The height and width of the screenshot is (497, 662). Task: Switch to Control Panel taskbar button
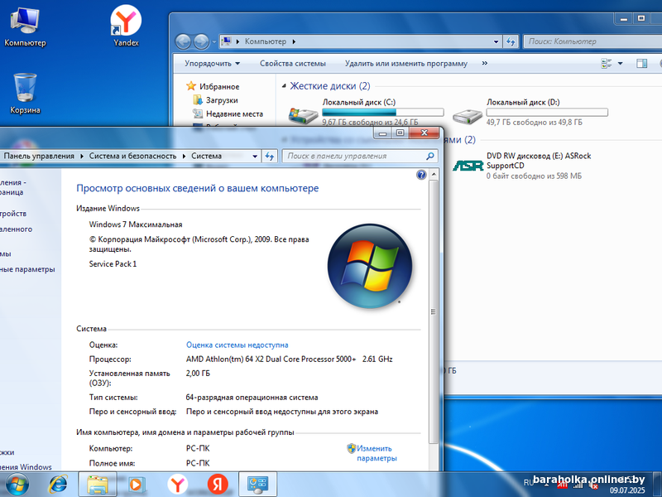(x=257, y=485)
